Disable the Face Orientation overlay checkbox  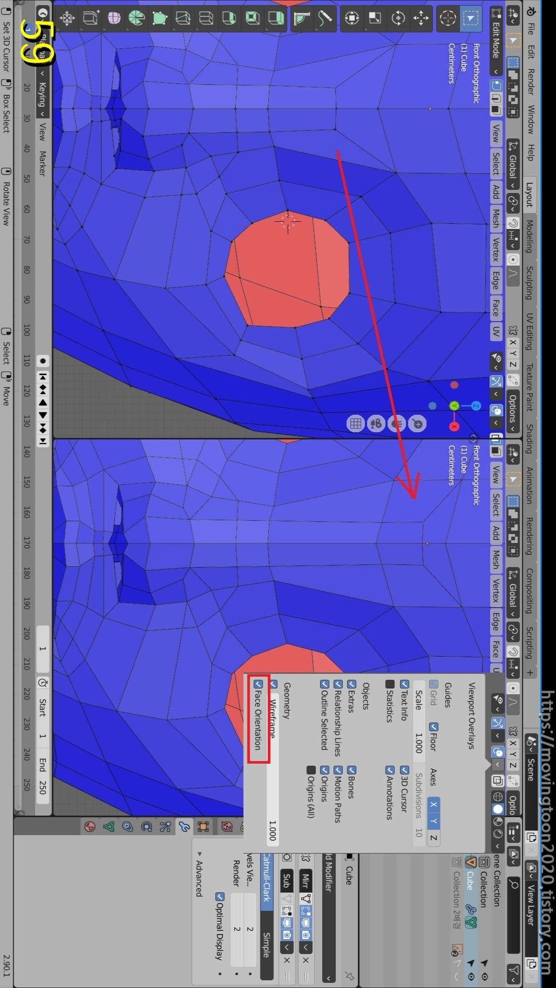(x=258, y=684)
